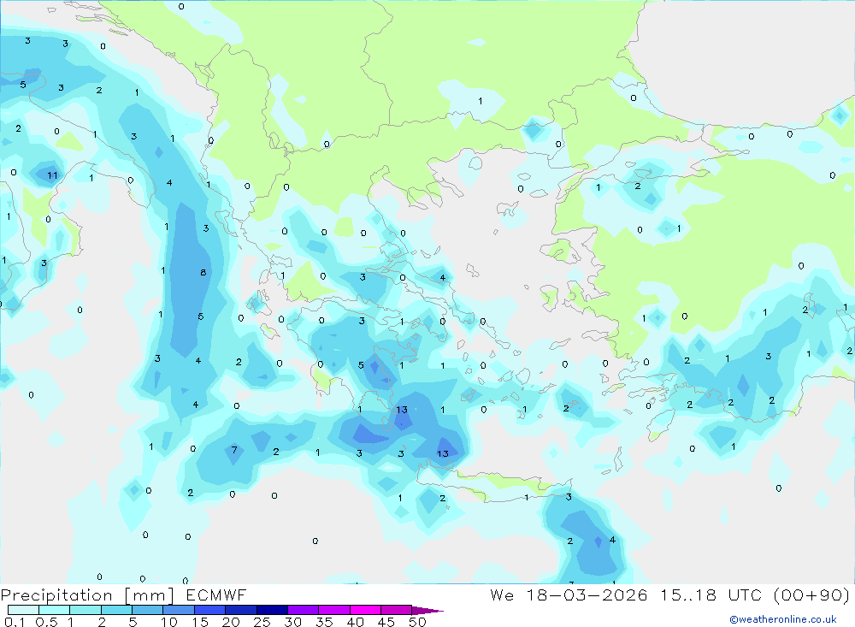Click the weekday label "We"
Image resolution: width=855 pixels, height=627 pixels.
[x=502, y=594]
